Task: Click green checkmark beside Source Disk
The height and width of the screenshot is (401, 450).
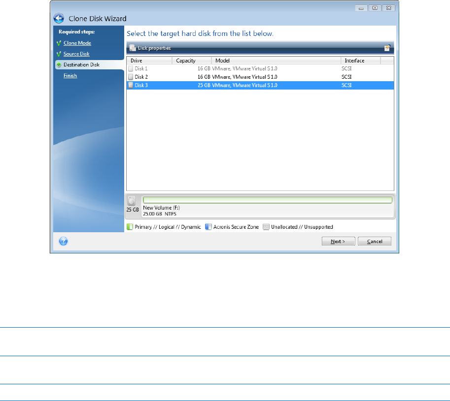Action: (x=59, y=54)
